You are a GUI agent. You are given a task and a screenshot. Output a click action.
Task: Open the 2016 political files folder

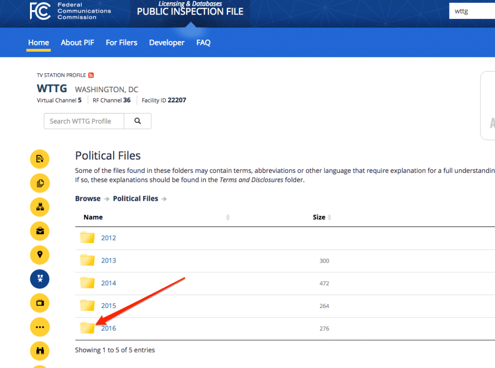click(x=109, y=328)
